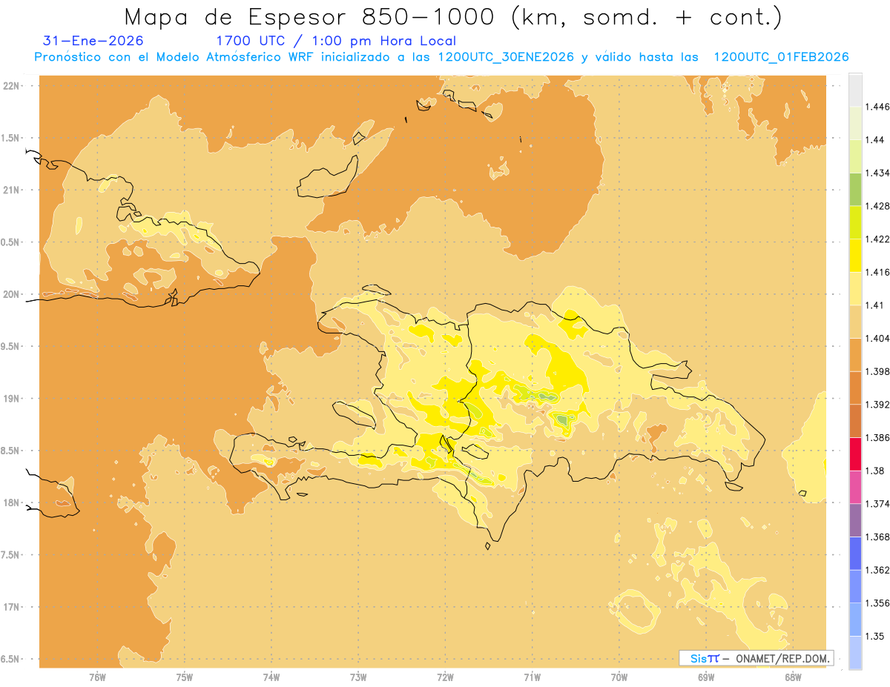Click the longitude label "68W"
The width and height of the screenshot is (890, 687).
tap(793, 677)
